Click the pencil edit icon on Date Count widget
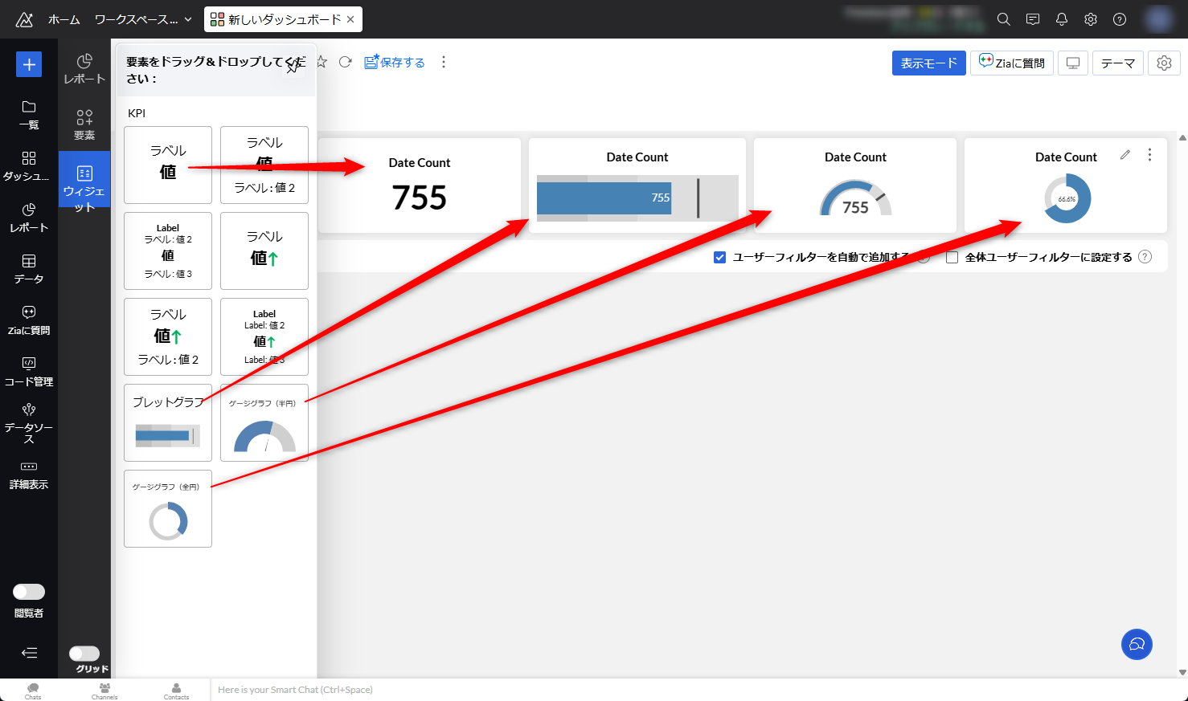This screenshot has width=1188, height=701. [1125, 155]
